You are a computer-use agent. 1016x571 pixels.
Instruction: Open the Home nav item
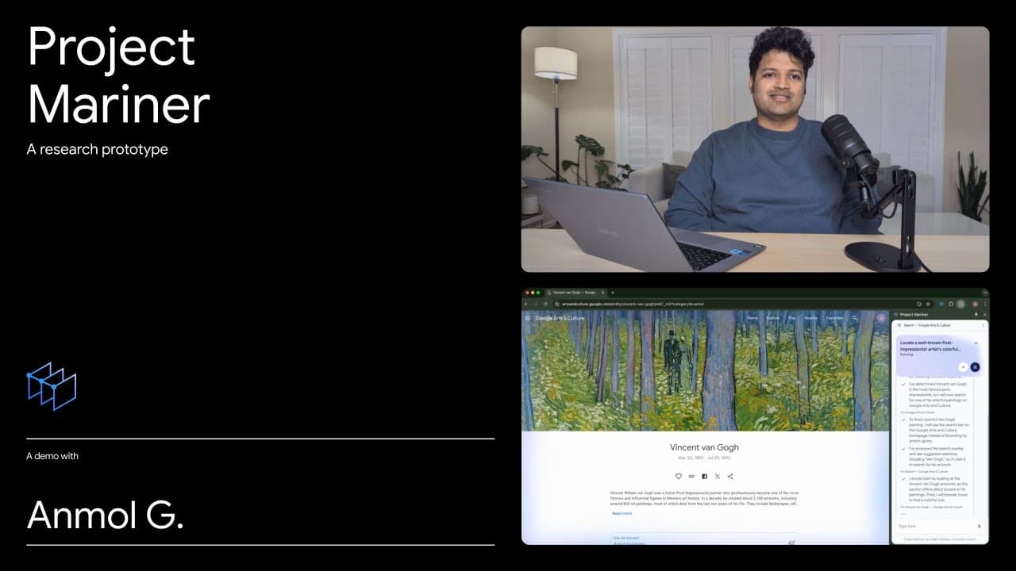[752, 318]
